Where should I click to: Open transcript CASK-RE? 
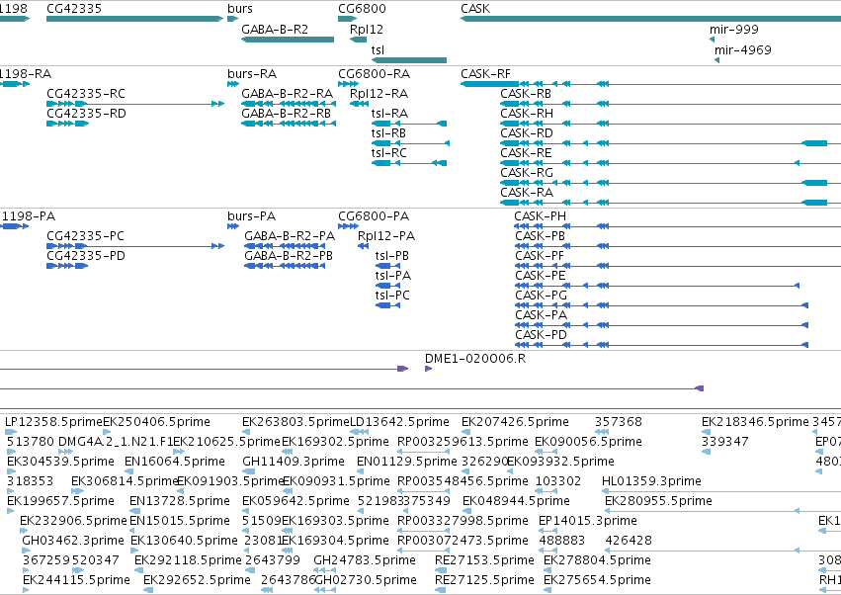click(526, 153)
